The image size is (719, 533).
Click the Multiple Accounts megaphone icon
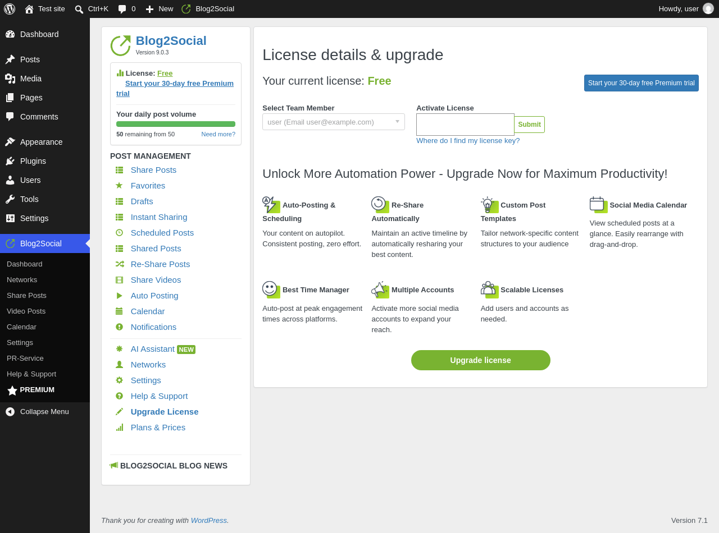(380, 290)
